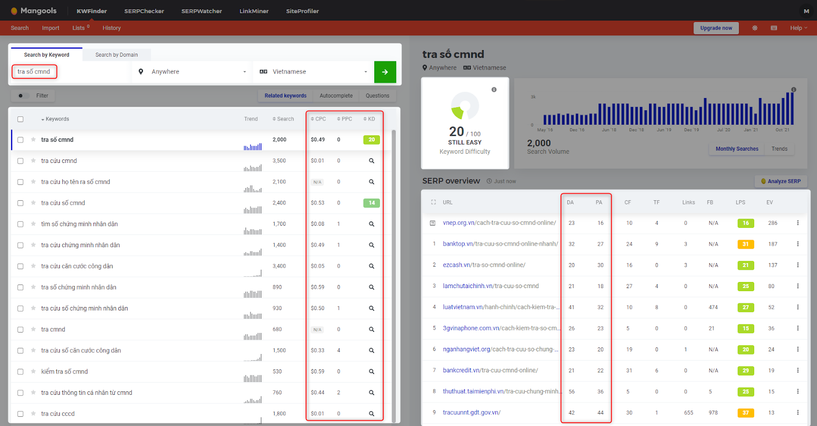The image size is (817, 426).
Task: Click the keyboard shortcuts icon
Action: point(774,28)
